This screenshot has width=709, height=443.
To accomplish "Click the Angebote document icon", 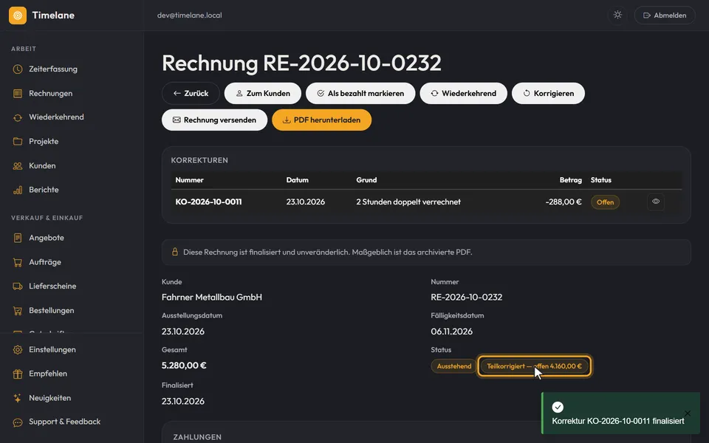I will pos(18,238).
